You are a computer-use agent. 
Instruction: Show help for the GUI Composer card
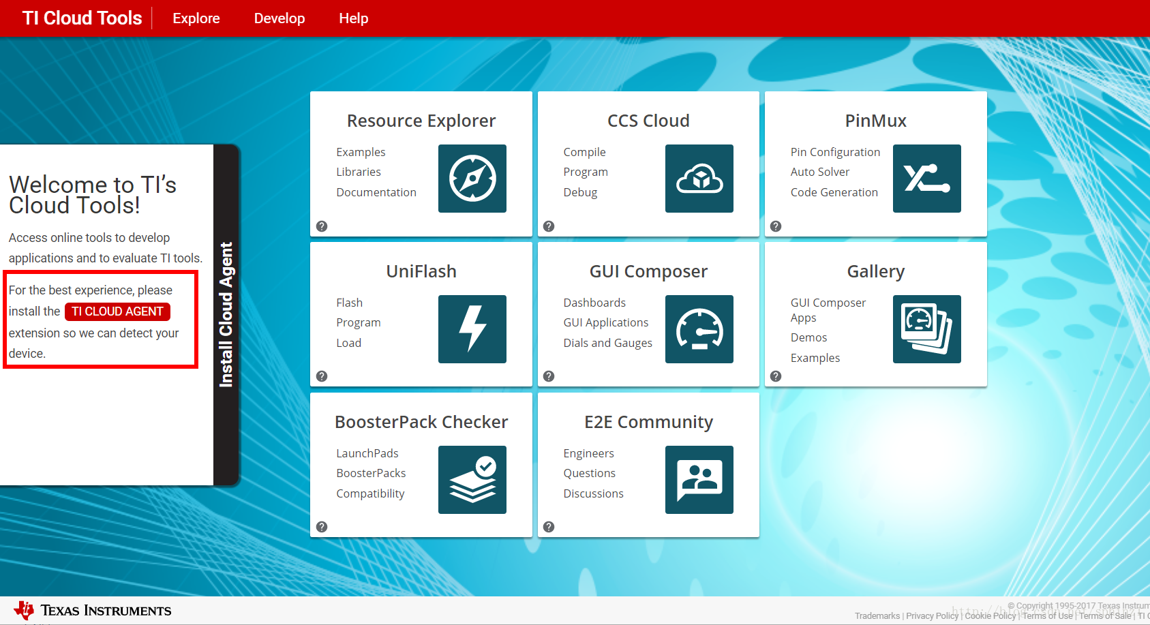549,376
